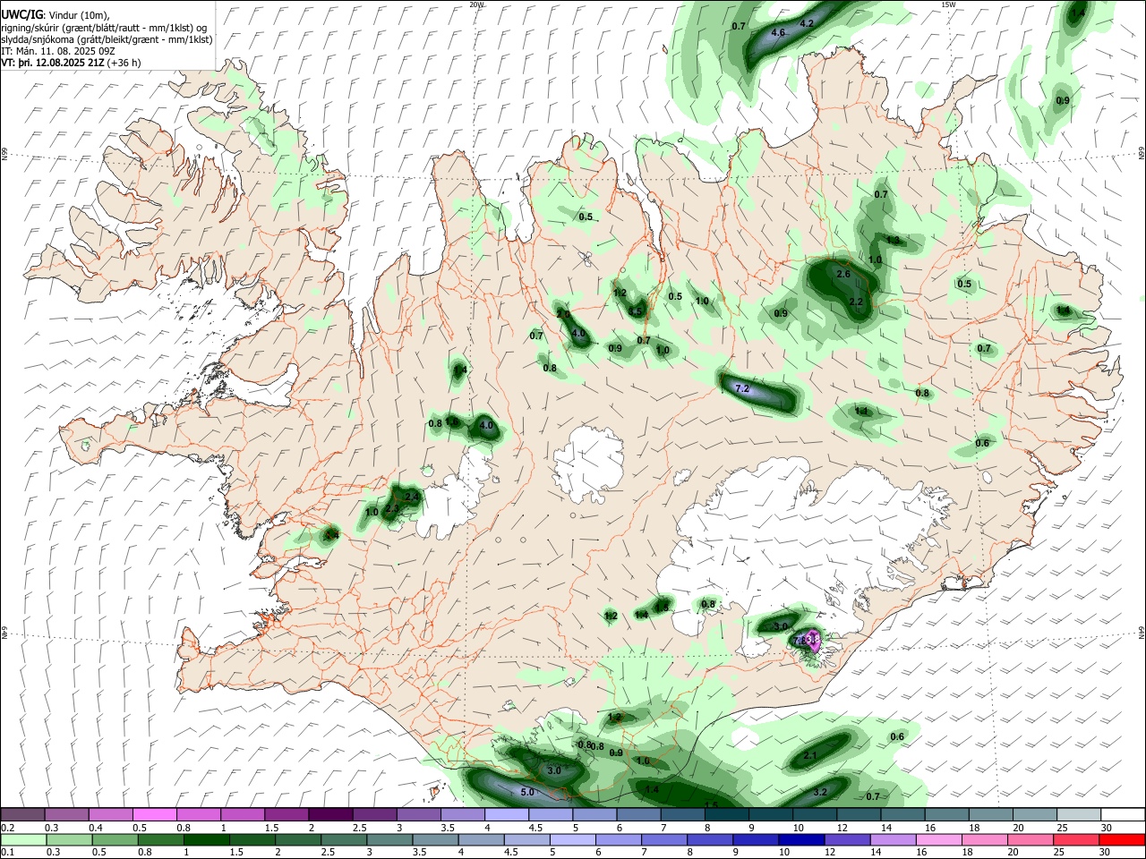Click the navy blue swatch above label 10
Viewport: 1146px width, 859px height.
800,839
